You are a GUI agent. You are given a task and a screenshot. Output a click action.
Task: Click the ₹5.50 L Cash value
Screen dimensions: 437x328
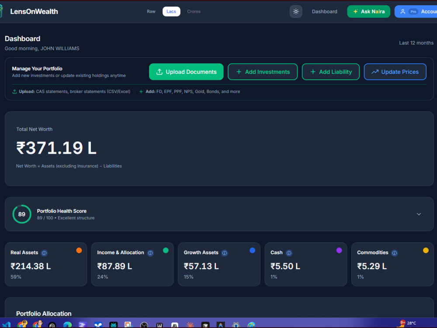285,266
